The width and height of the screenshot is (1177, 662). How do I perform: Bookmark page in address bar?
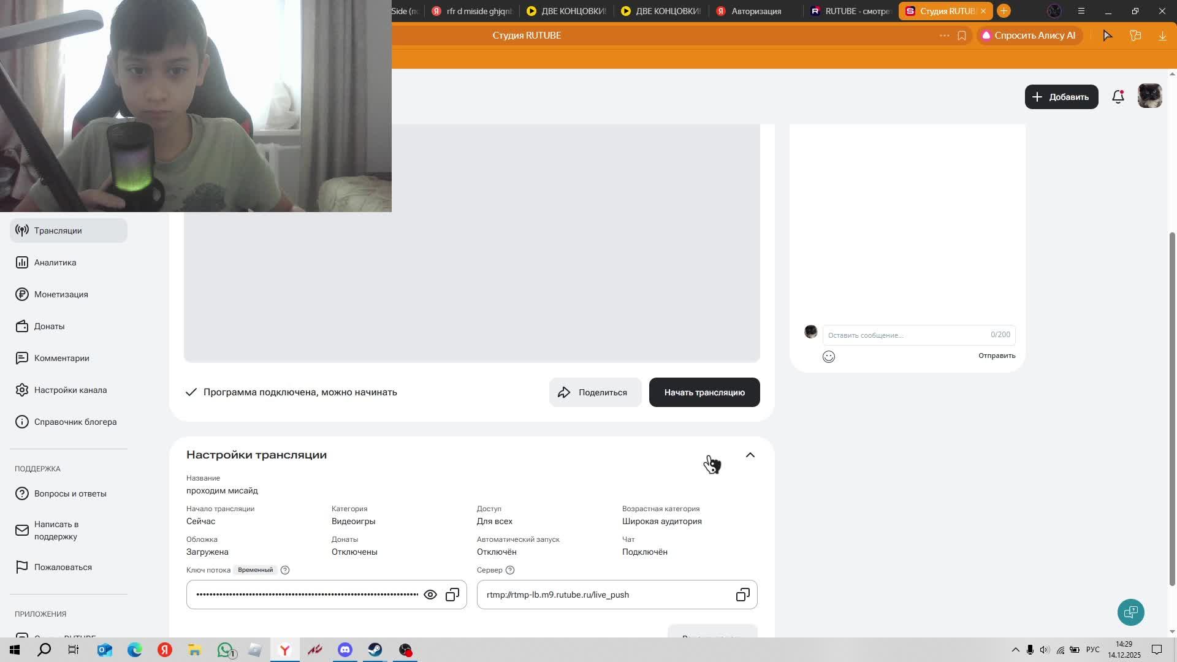962,36
